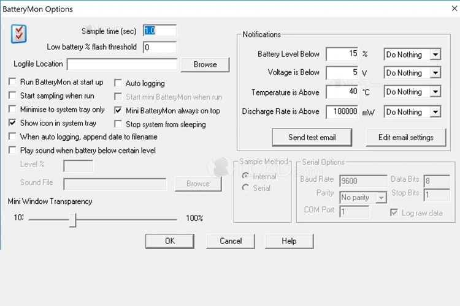Click Browse next to Logfile Location
This screenshot has height=306, width=460.
(x=205, y=64)
